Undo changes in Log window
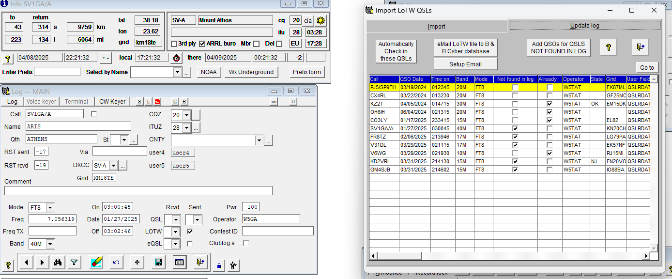Image resolution: width=672 pixels, height=279 pixels. (x=116, y=262)
